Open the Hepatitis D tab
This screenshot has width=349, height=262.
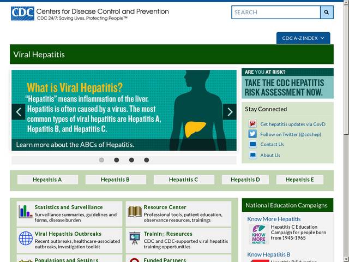(245, 180)
